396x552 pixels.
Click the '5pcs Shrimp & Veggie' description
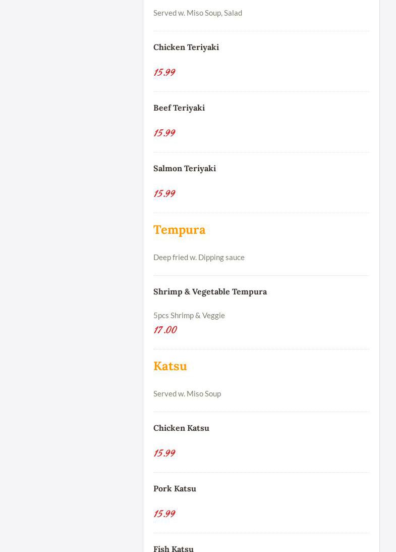tap(189, 315)
